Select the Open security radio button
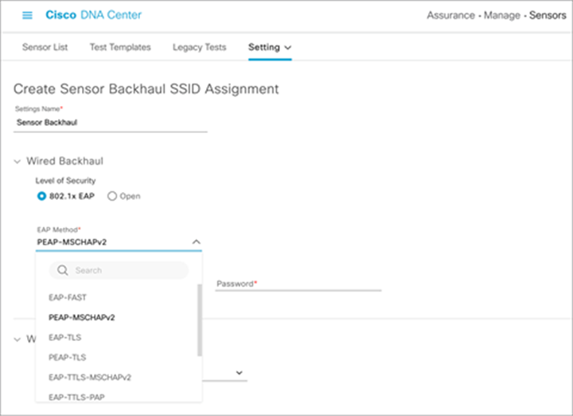Image resolution: width=573 pixels, height=416 pixels. (112, 196)
